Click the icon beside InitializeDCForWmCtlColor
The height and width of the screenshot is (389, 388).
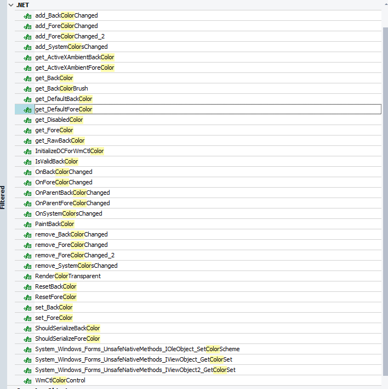pyautogui.click(x=27, y=151)
